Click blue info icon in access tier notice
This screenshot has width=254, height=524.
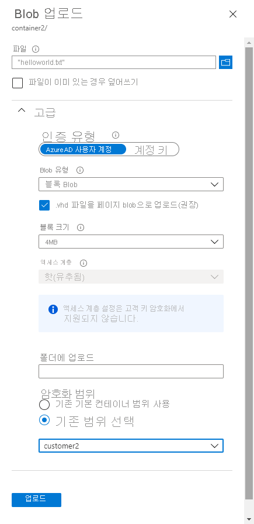pyautogui.click(x=53, y=309)
